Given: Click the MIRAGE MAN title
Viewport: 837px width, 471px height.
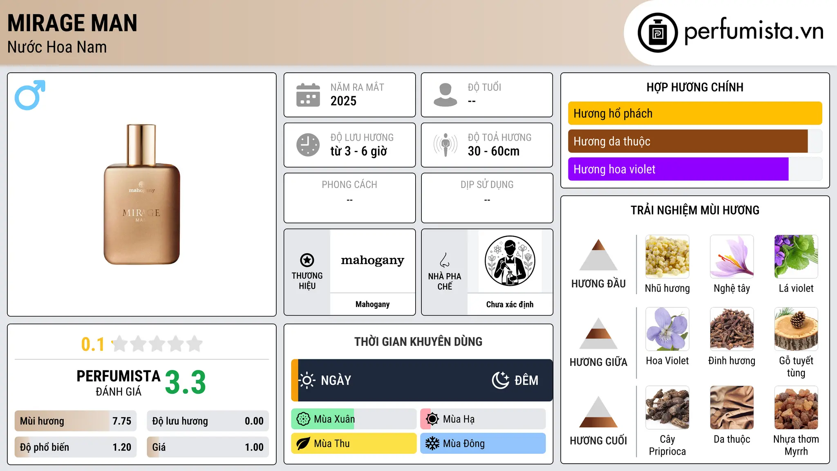Looking at the screenshot, I should [x=72, y=23].
